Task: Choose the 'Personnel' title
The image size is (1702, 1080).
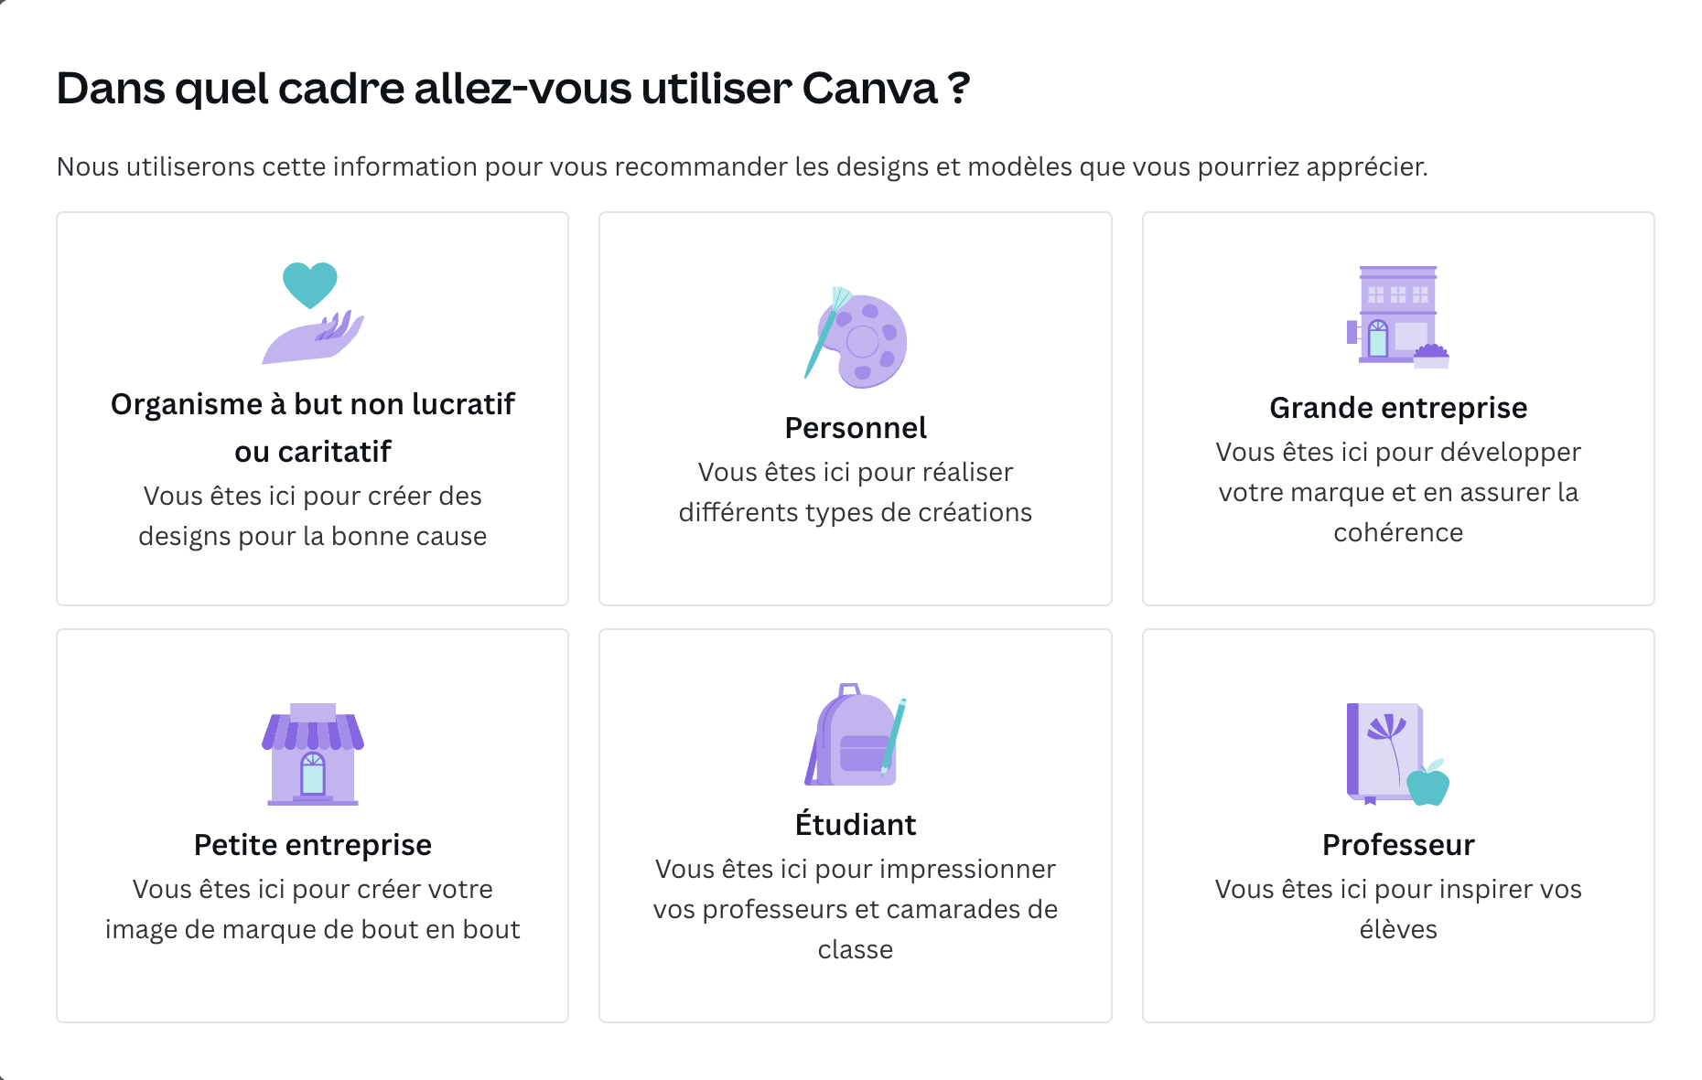Action: pyautogui.click(x=856, y=428)
